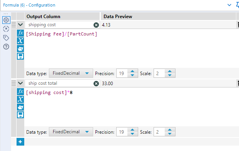Clear the ship cost total column name

[x=96, y=84]
